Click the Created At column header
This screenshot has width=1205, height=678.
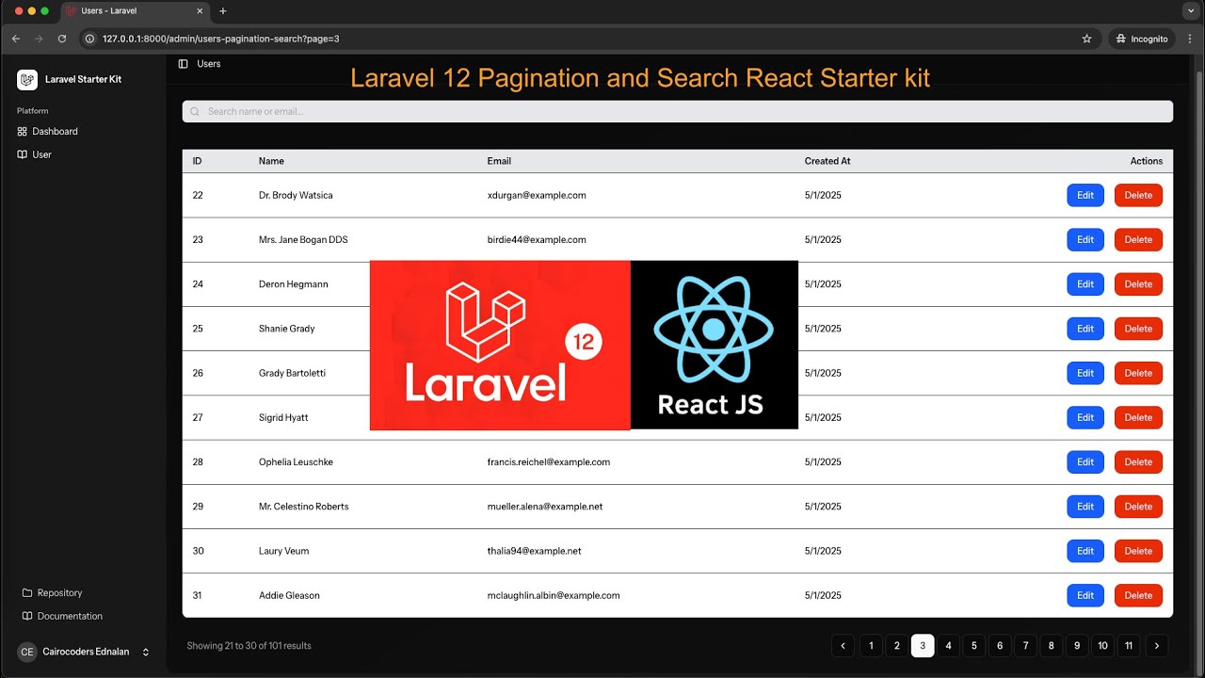pyautogui.click(x=827, y=161)
